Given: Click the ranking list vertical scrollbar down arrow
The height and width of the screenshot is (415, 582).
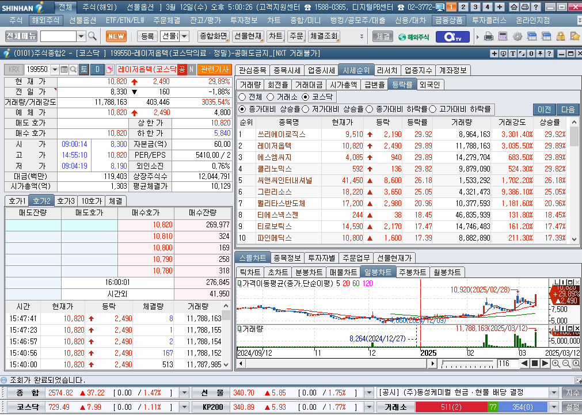Looking at the screenshot, I should tap(574, 239).
